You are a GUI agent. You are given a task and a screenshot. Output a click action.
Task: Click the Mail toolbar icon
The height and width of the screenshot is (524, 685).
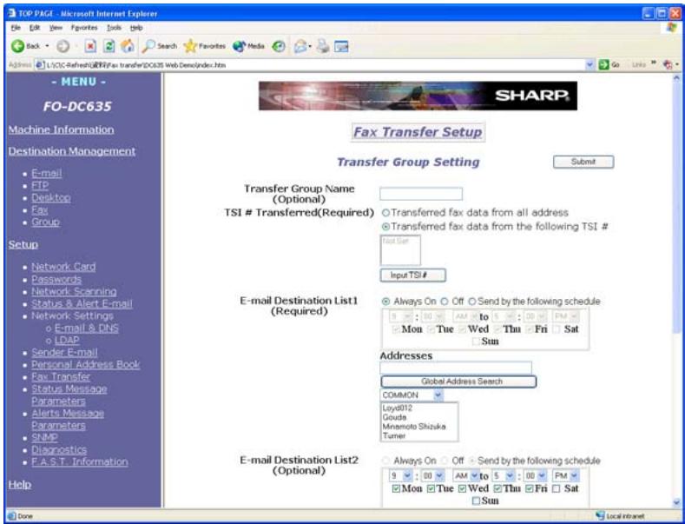coord(300,46)
